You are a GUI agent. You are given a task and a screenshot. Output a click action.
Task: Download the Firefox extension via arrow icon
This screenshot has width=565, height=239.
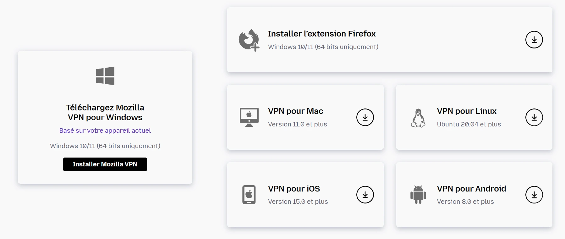[x=534, y=40]
